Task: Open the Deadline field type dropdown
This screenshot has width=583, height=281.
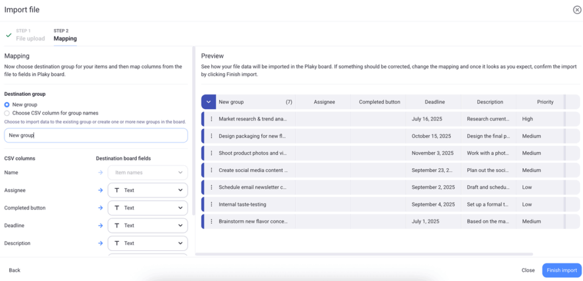Action: click(x=147, y=226)
